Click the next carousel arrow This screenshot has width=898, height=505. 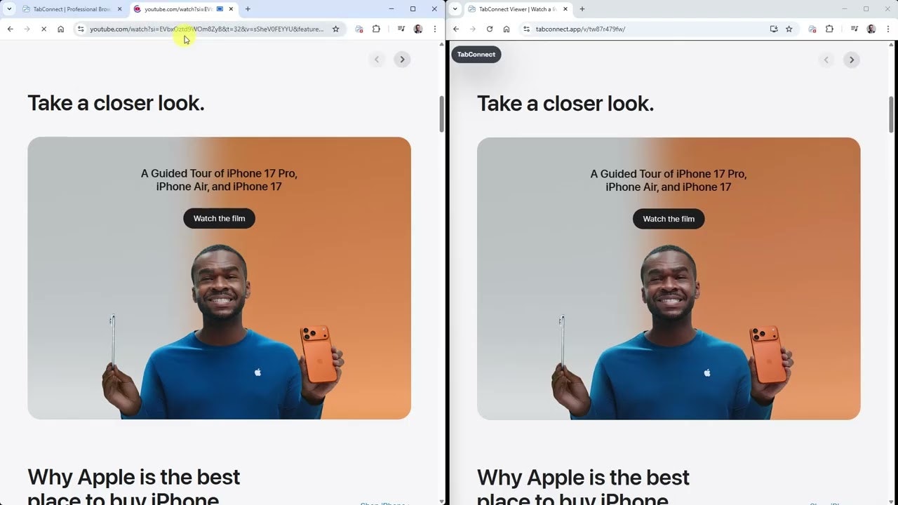point(402,59)
